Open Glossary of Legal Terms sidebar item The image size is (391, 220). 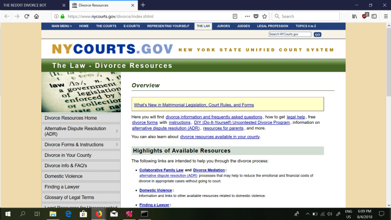[x=81, y=198]
